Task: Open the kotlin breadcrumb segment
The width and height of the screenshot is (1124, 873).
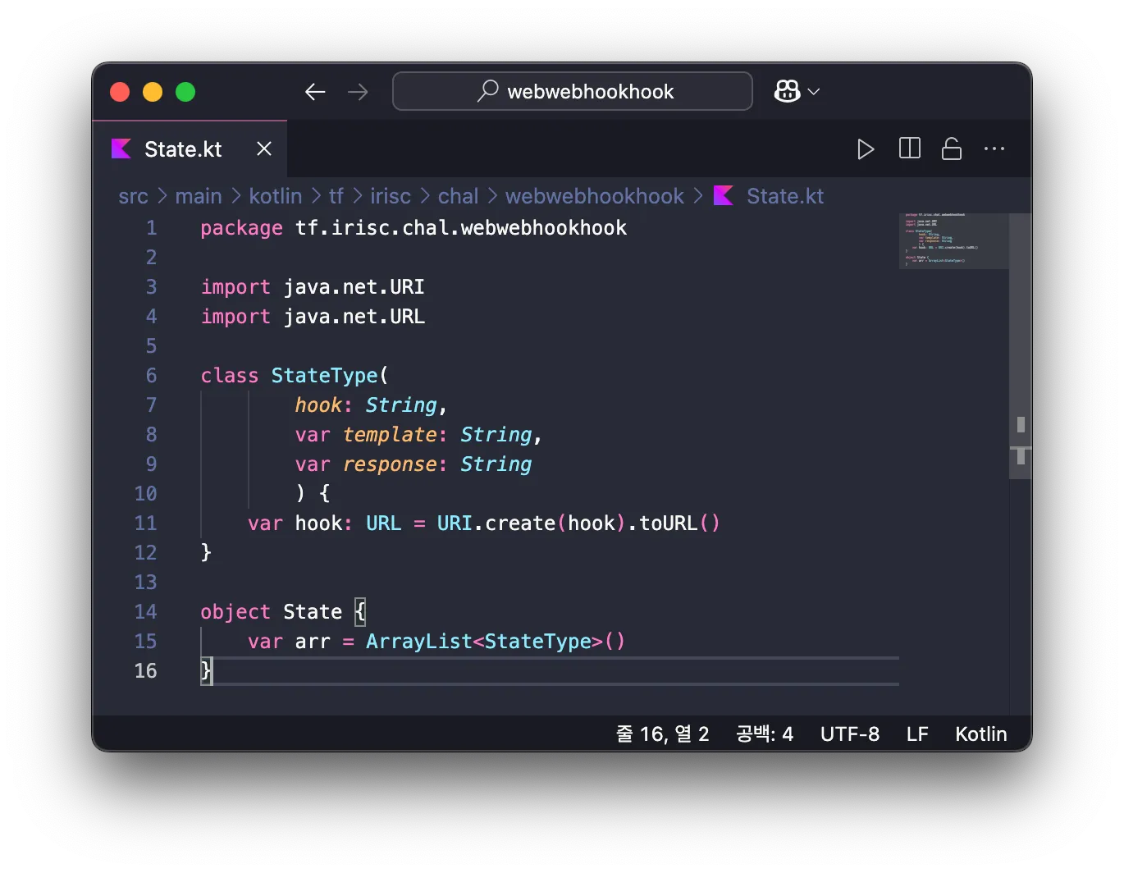Action: click(x=275, y=196)
